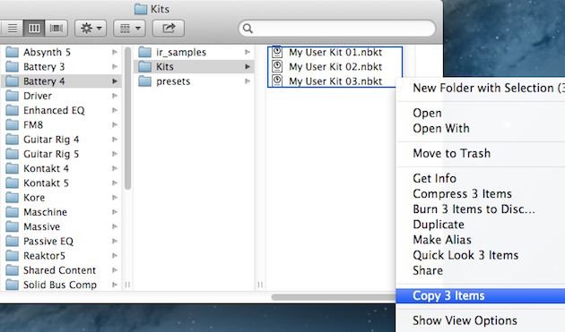The width and height of the screenshot is (565, 332).
Task: Click the Battery 4 folder icon
Action: [13, 81]
